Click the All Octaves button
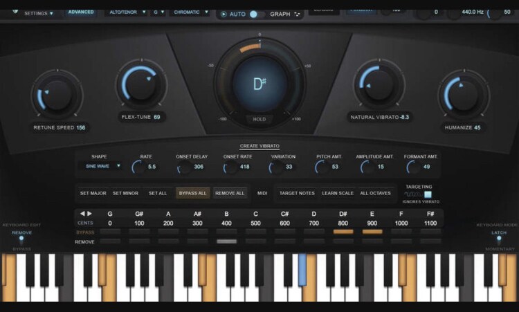Image resolution: width=519 pixels, height=312 pixels. [375, 193]
